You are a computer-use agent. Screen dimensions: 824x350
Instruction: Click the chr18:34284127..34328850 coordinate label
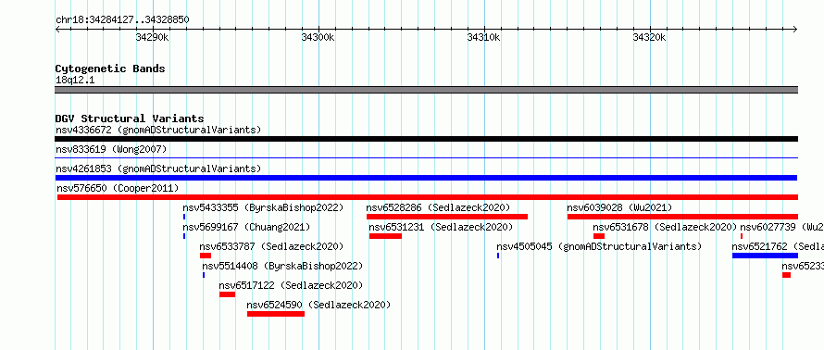[122, 20]
